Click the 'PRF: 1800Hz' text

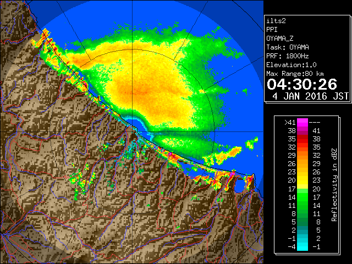pos(288,56)
